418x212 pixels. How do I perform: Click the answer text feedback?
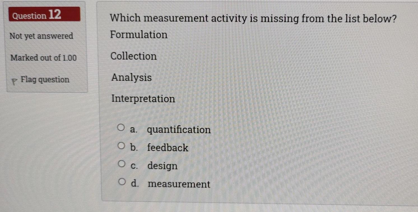tap(167, 148)
